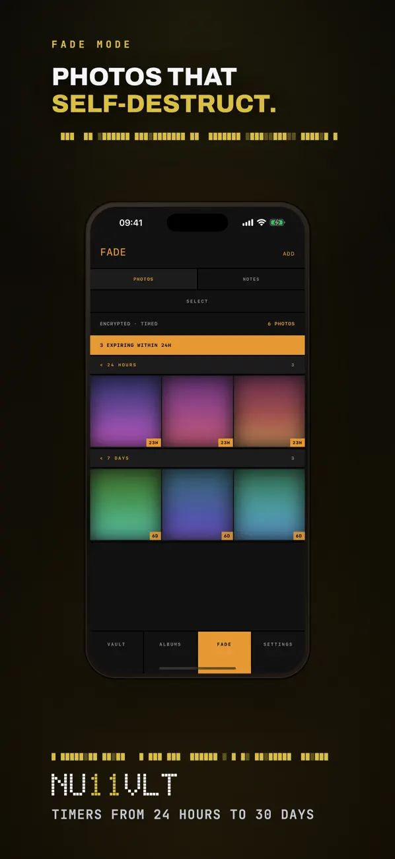Click the FADE screen title

coord(113,252)
